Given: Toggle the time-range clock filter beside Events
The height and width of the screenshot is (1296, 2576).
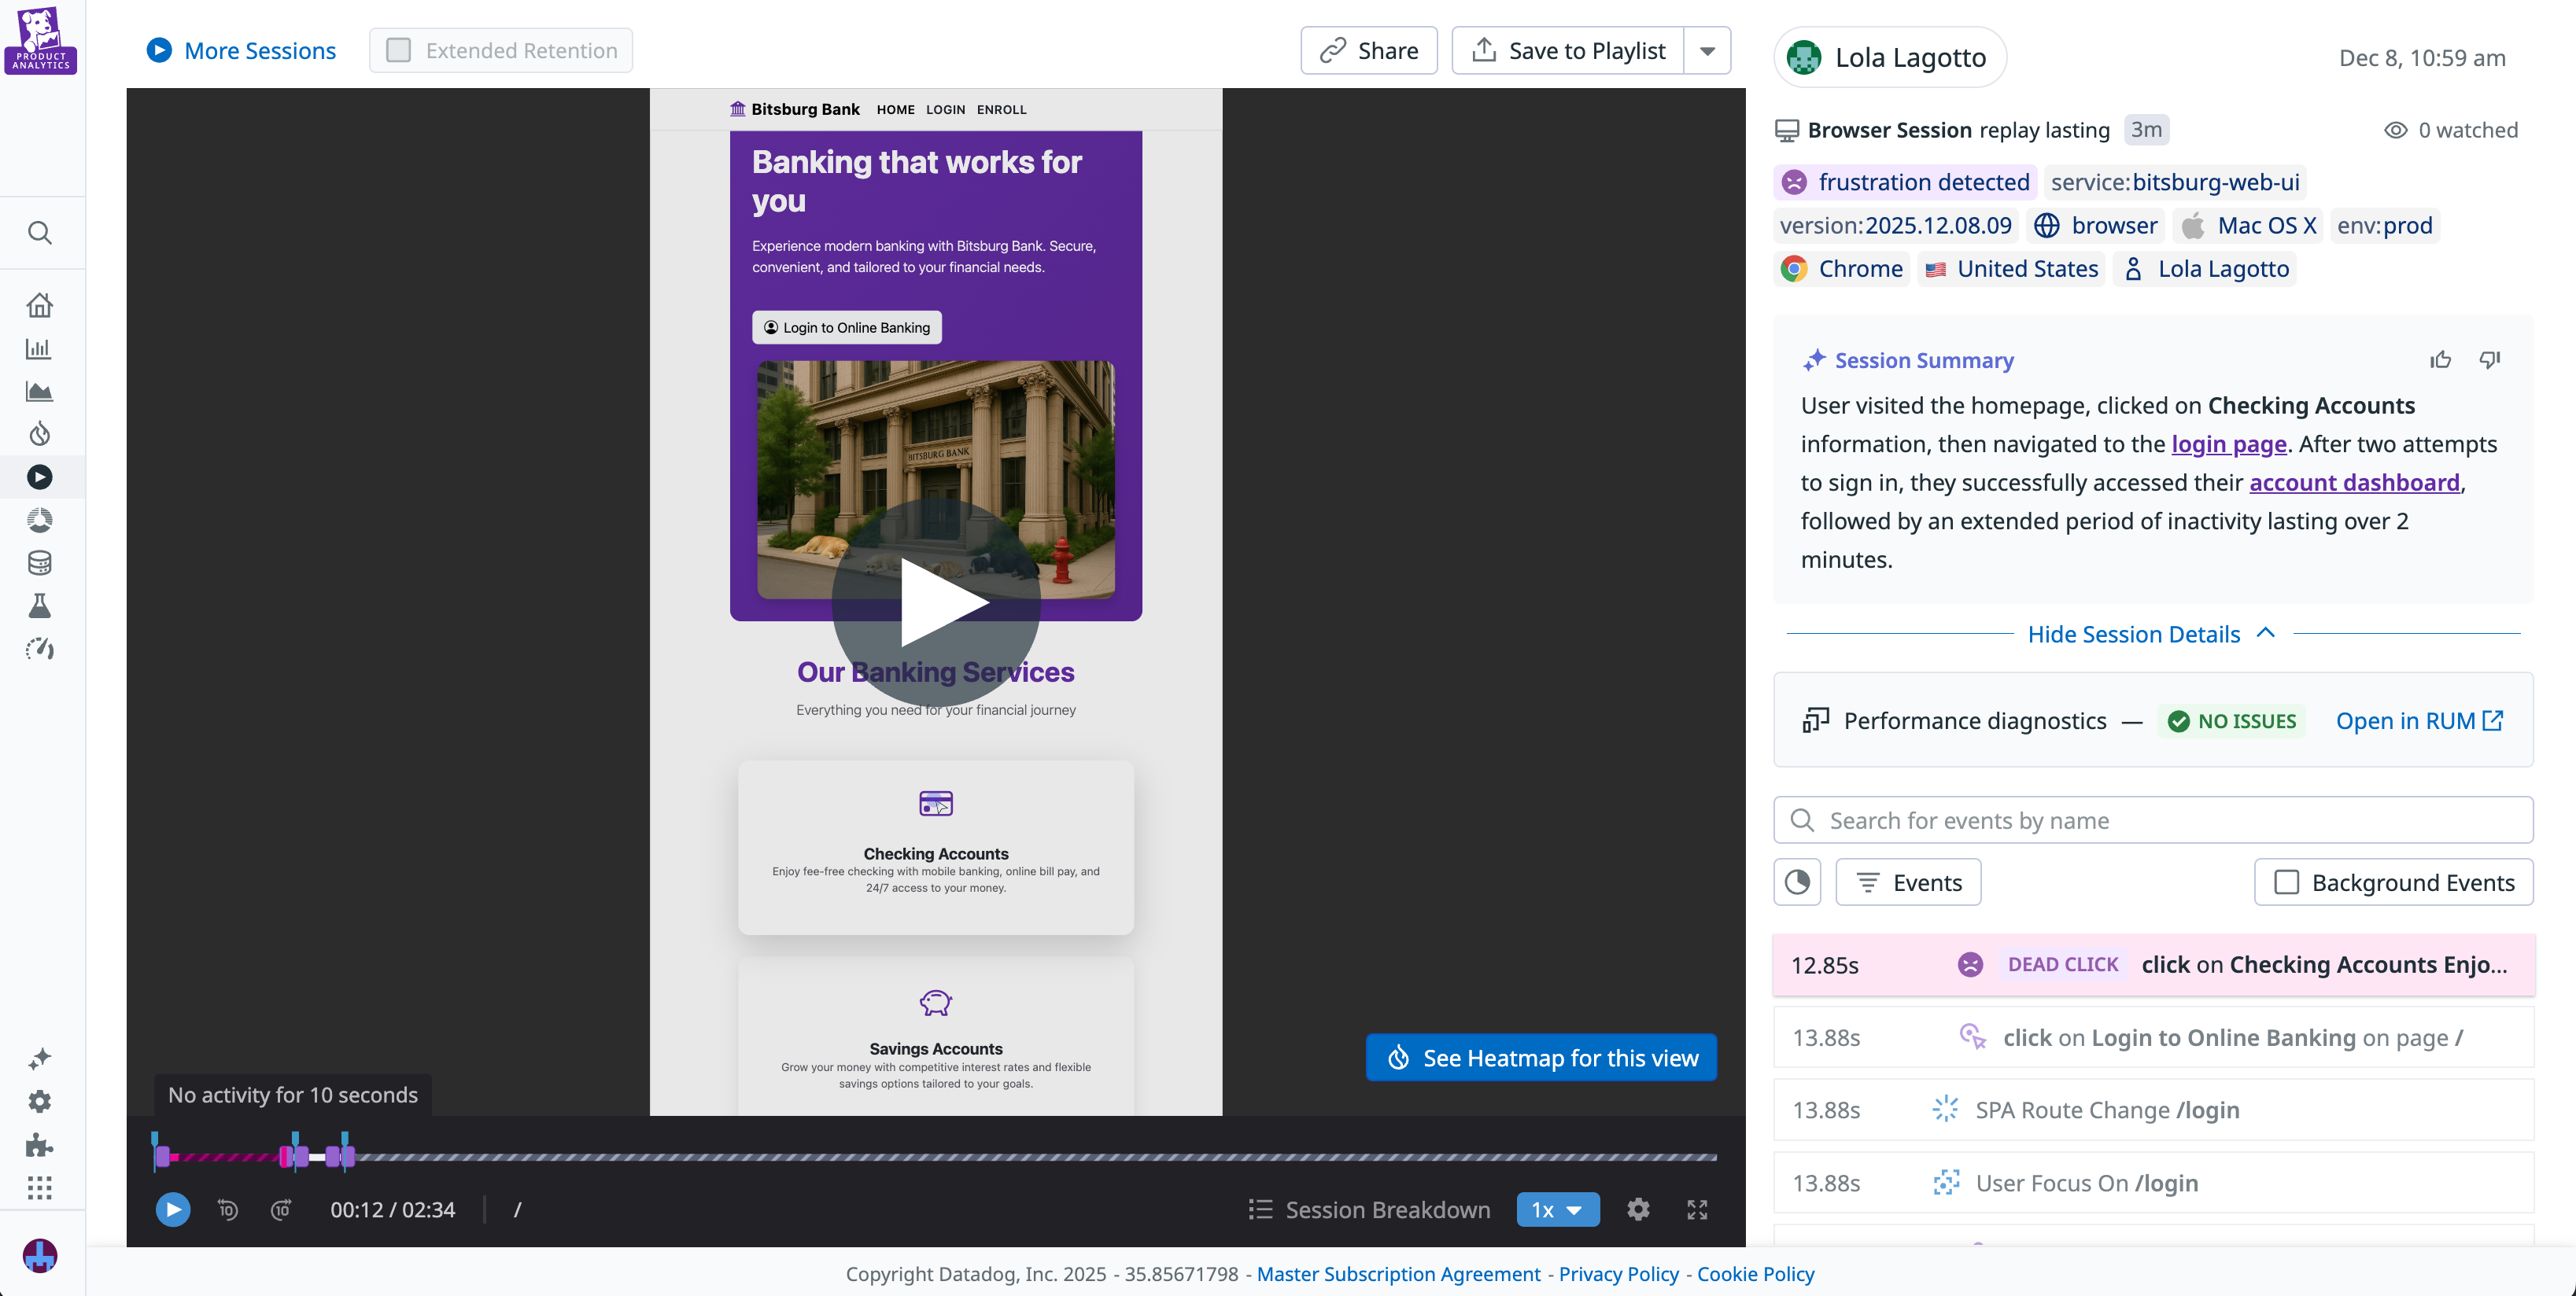Looking at the screenshot, I should click(1797, 882).
